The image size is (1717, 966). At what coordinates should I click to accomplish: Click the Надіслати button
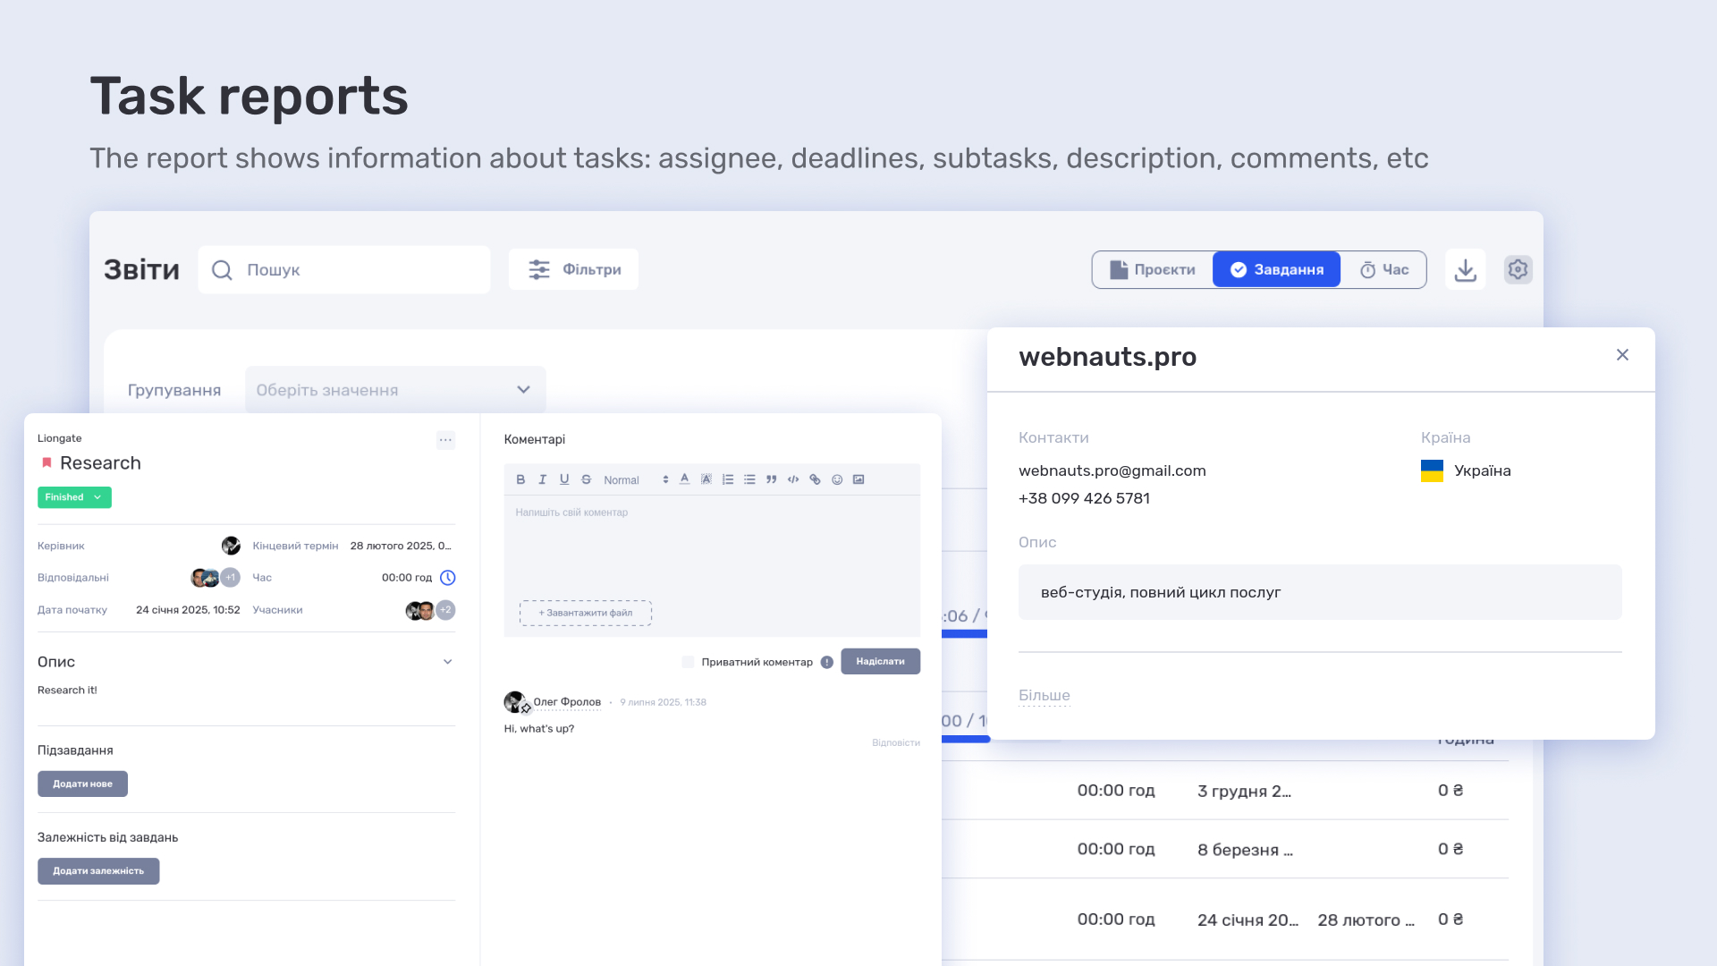click(x=880, y=661)
